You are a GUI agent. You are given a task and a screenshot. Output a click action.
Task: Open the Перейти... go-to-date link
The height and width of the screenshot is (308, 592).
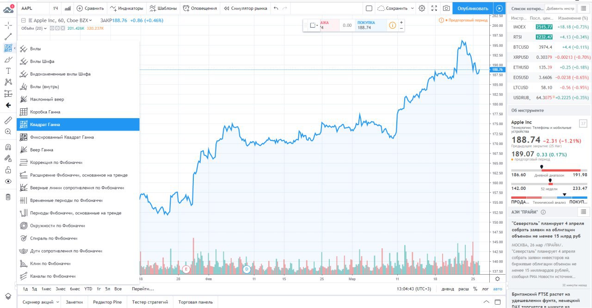click(x=142, y=289)
